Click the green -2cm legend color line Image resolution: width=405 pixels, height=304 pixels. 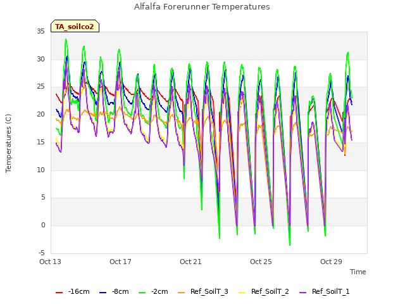pos(142,293)
